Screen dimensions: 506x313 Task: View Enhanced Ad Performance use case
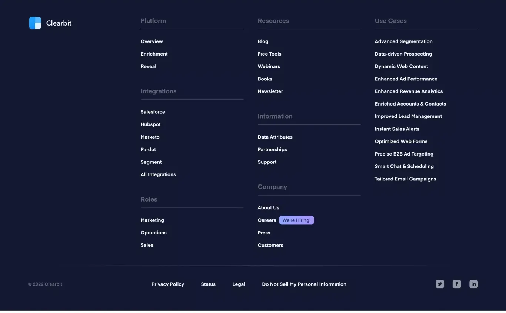click(406, 79)
